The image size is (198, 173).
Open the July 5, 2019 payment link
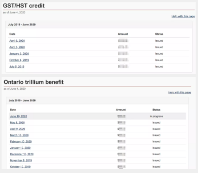click(17, 66)
